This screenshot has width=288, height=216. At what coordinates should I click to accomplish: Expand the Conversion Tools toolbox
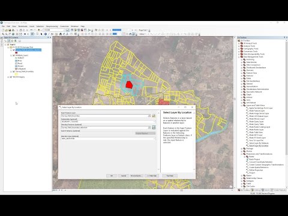239,52
